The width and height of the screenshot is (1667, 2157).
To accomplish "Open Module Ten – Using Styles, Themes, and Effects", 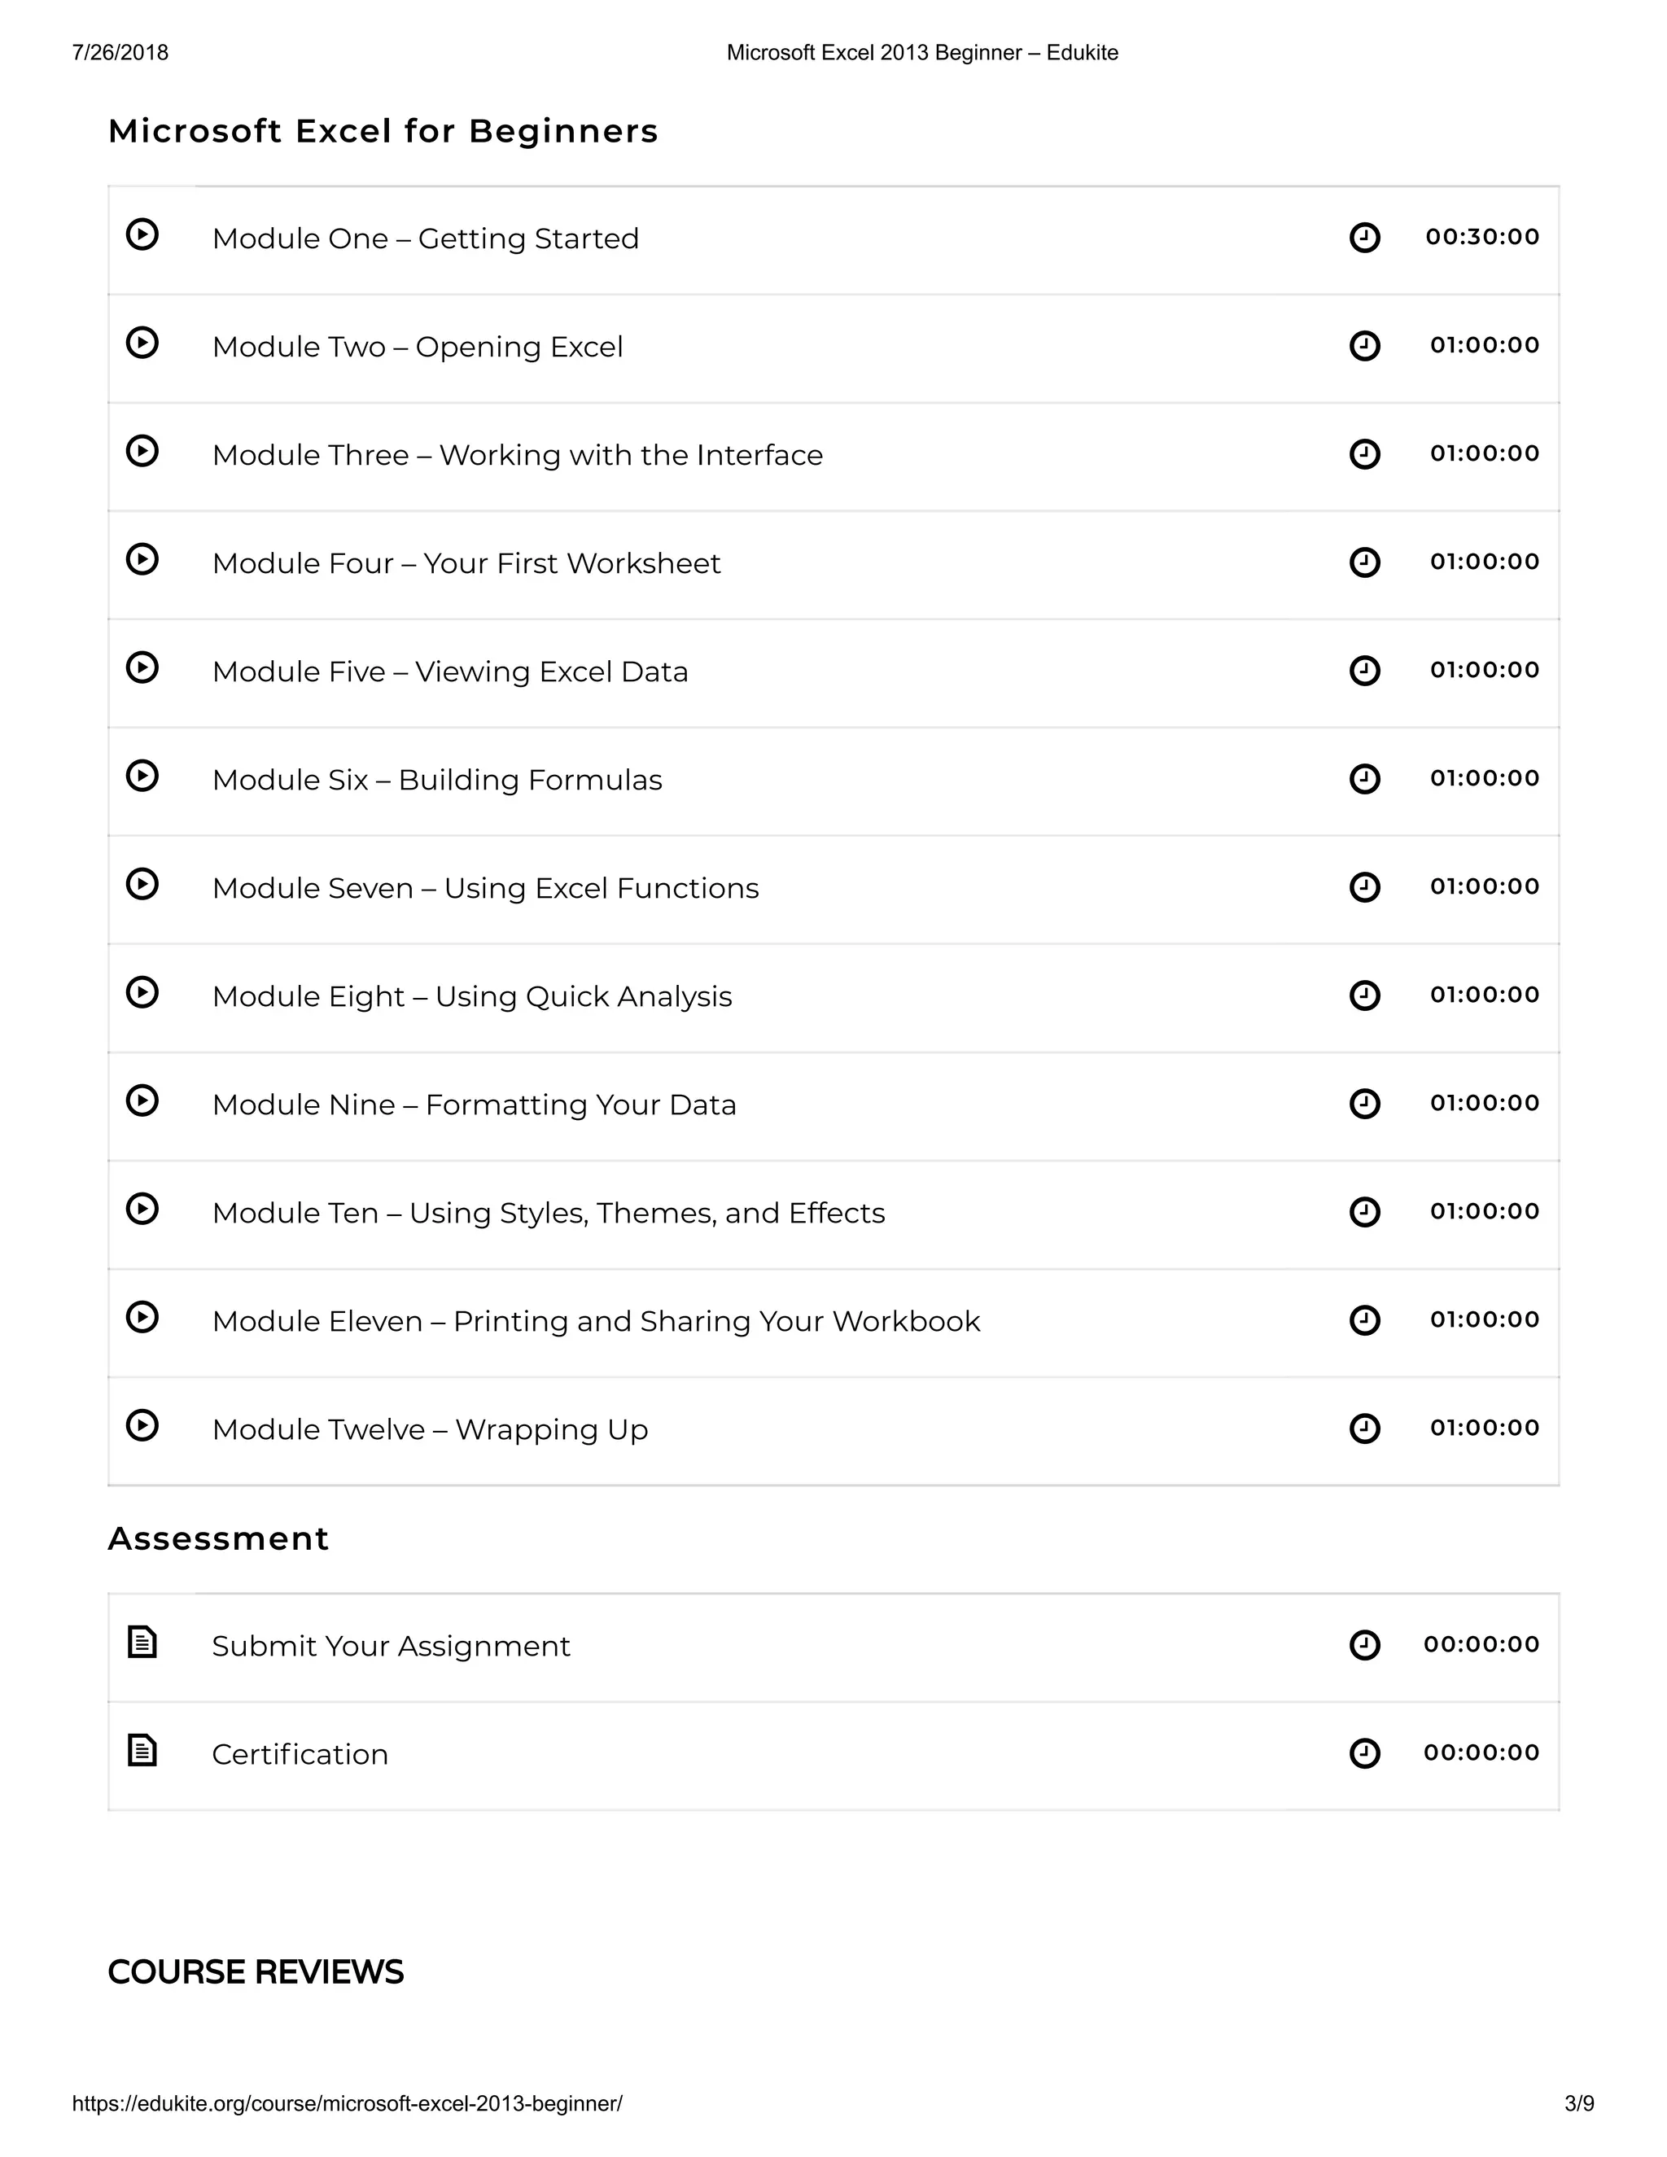I will [x=548, y=1213].
